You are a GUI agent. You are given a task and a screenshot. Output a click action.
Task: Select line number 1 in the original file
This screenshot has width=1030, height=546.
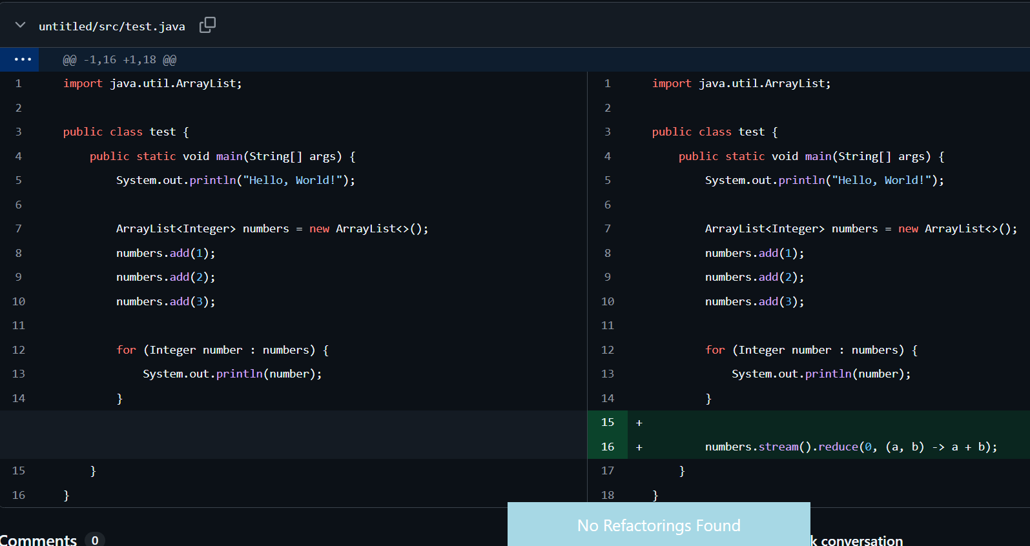(x=19, y=83)
